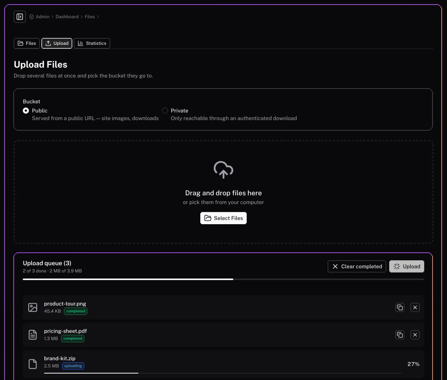Copy link for pricing-sheet.pdf
This screenshot has width=447, height=380.
[x=400, y=335]
